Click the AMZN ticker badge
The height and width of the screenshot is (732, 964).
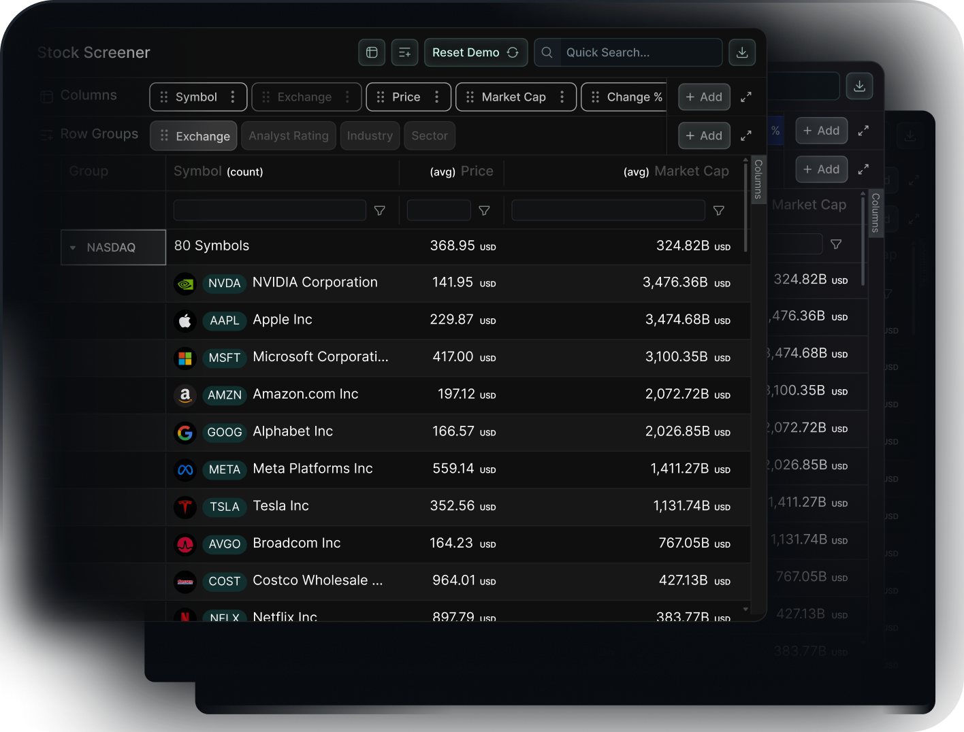point(224,395)
